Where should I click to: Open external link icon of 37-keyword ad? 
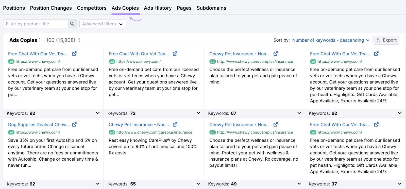click(x=376, y=124)
